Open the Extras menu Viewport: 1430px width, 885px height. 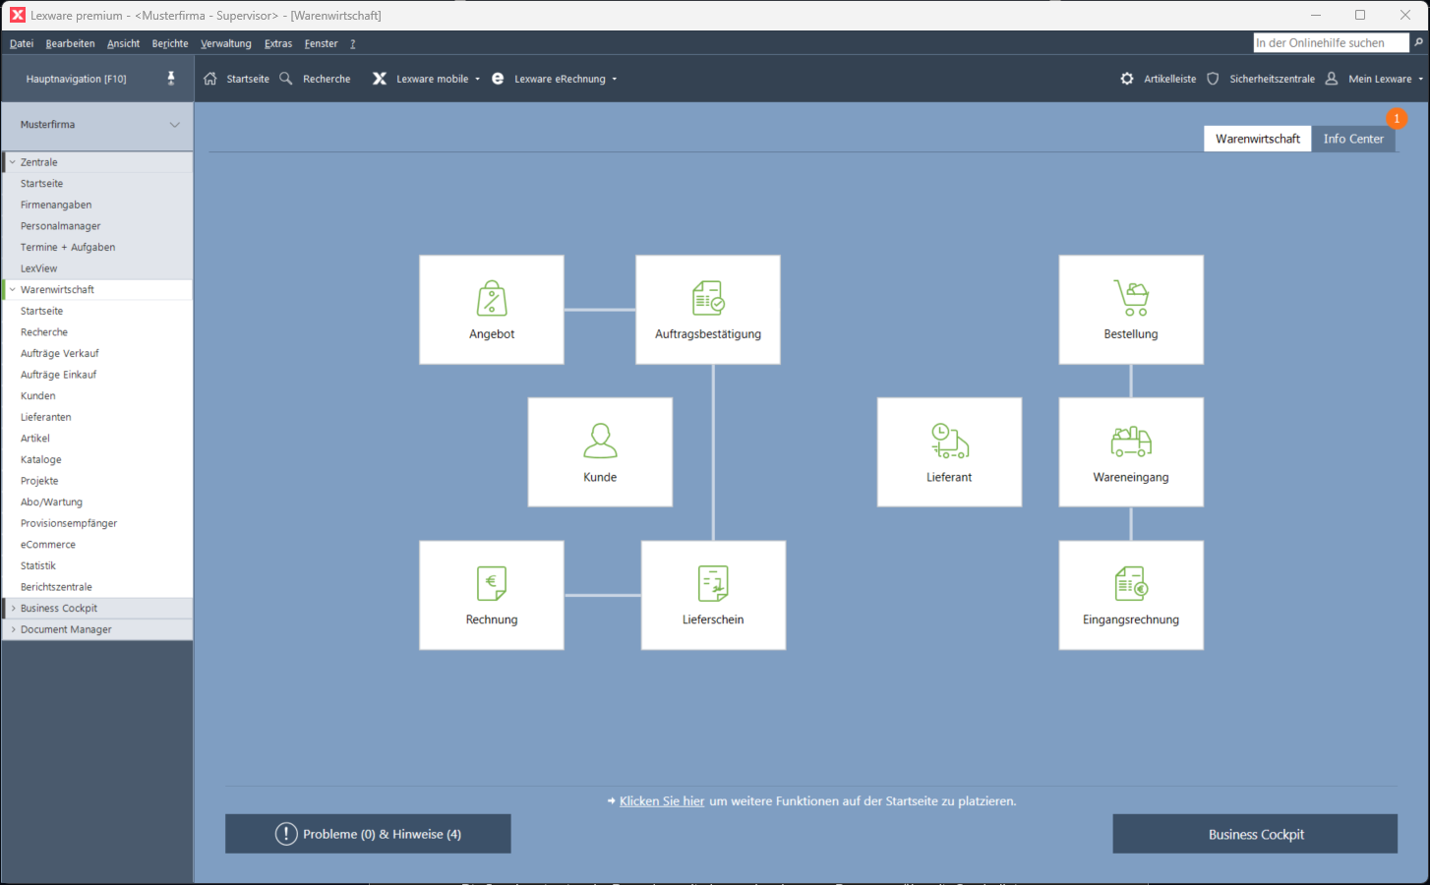278,43
